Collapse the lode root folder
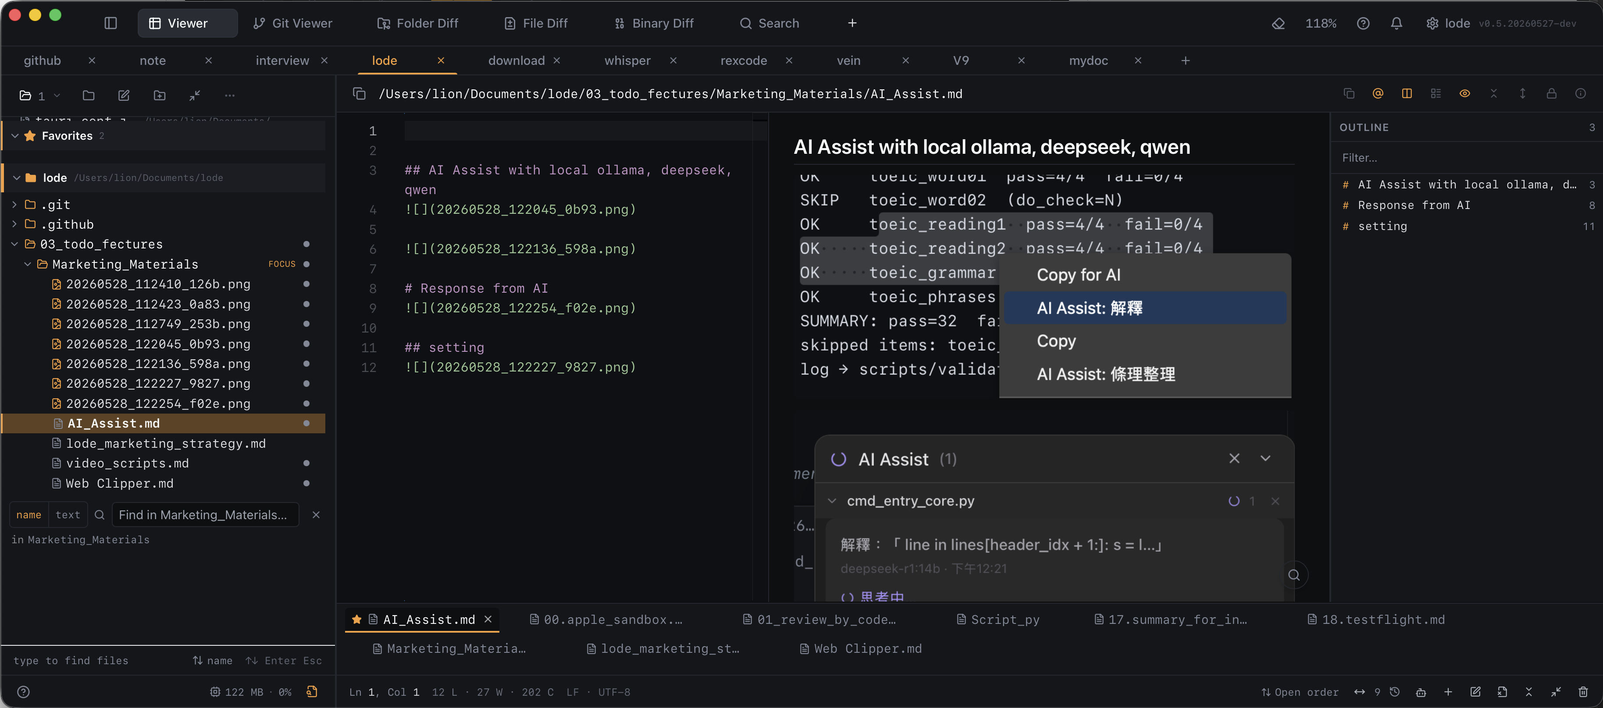Viewport: 1603px width, 708px height. click(x=17, y=178)
